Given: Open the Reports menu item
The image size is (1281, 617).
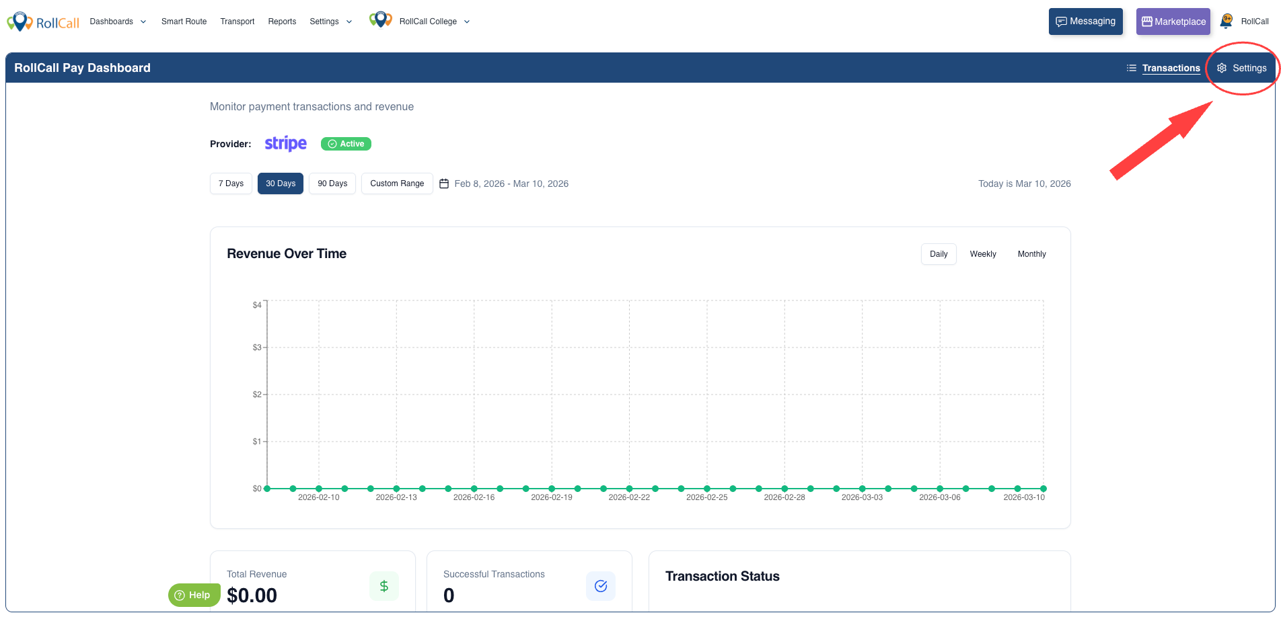Looking at the screenshot, I should coord(282,22).
